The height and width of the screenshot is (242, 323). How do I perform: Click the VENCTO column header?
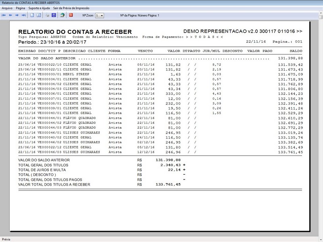click(145, 51)
